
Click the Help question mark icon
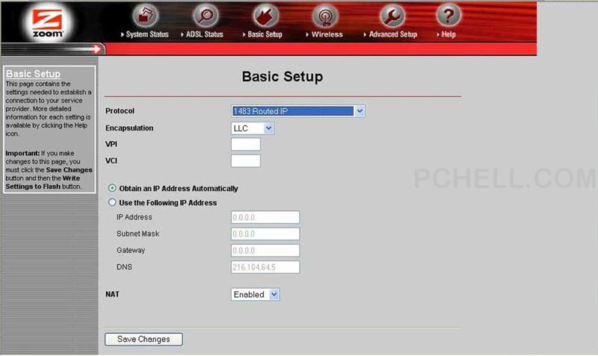(x=449, y=15)
